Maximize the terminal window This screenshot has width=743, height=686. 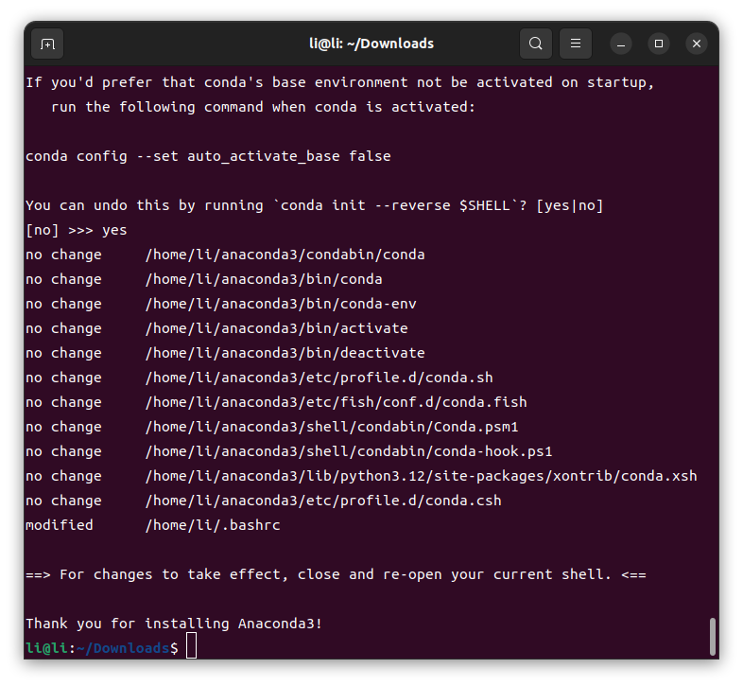(x=659, y=44)
